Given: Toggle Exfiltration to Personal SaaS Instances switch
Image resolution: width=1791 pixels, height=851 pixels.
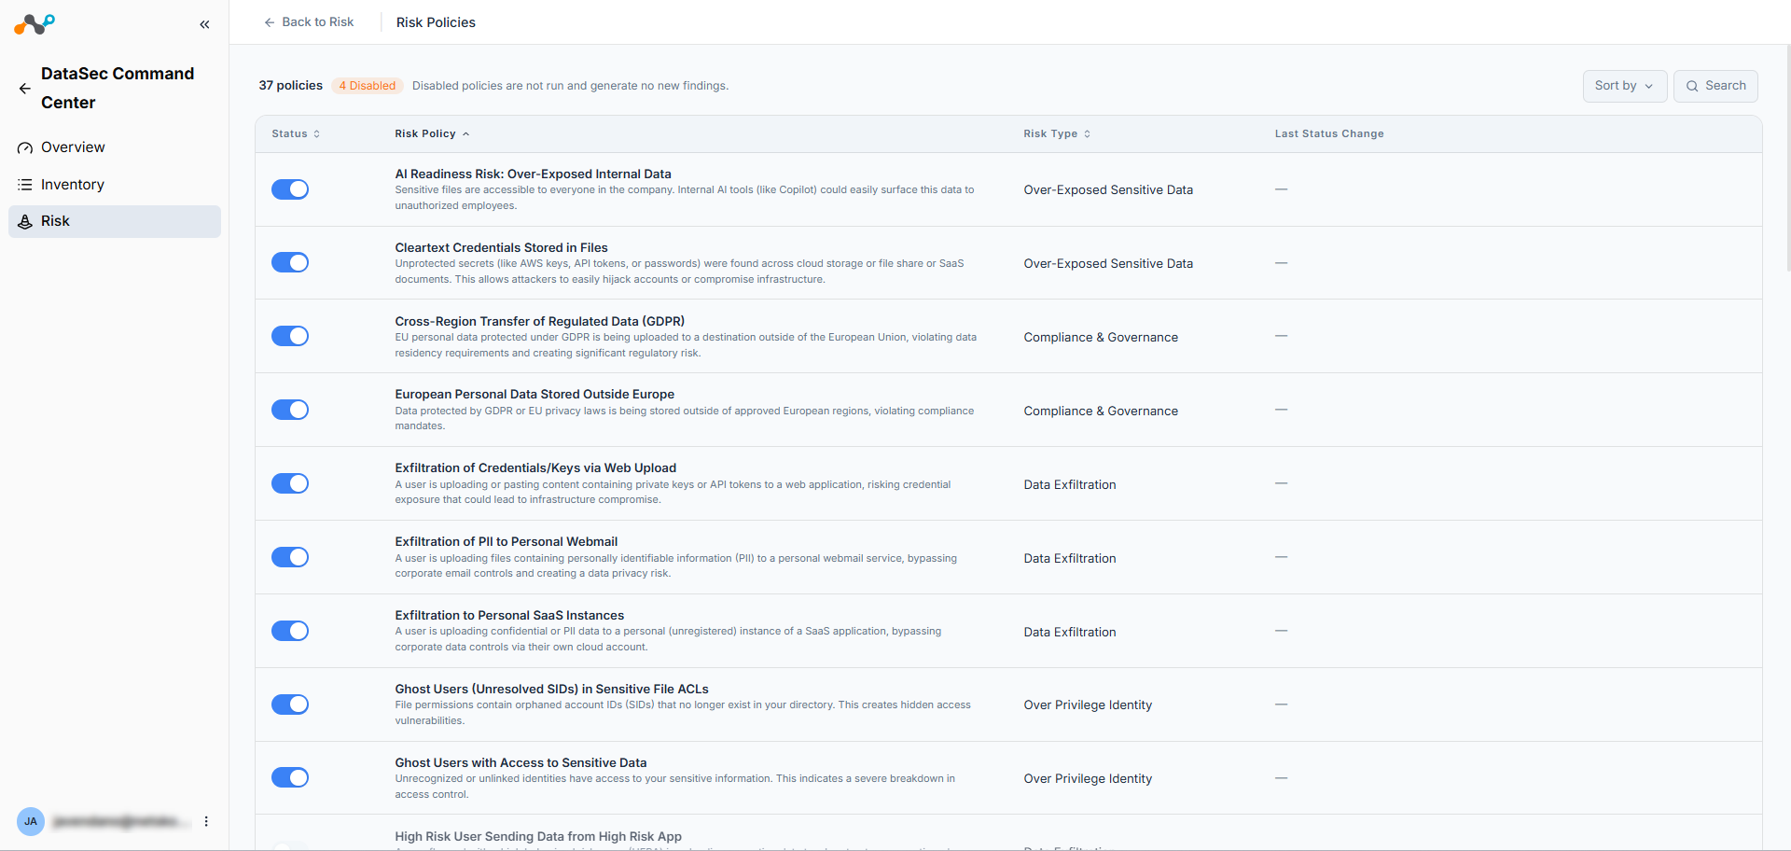Looking at the screenshot, I should (290, 631).
